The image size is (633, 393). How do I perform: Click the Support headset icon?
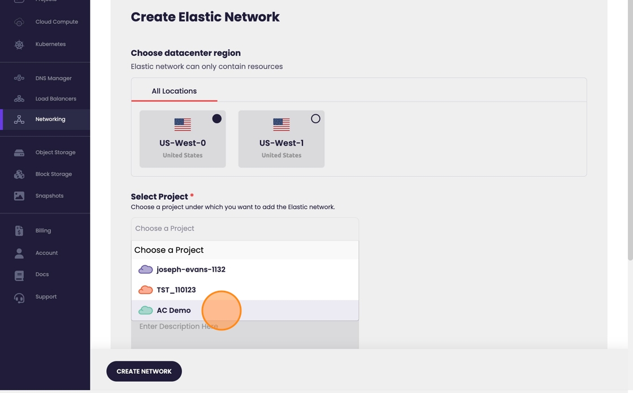19,298
